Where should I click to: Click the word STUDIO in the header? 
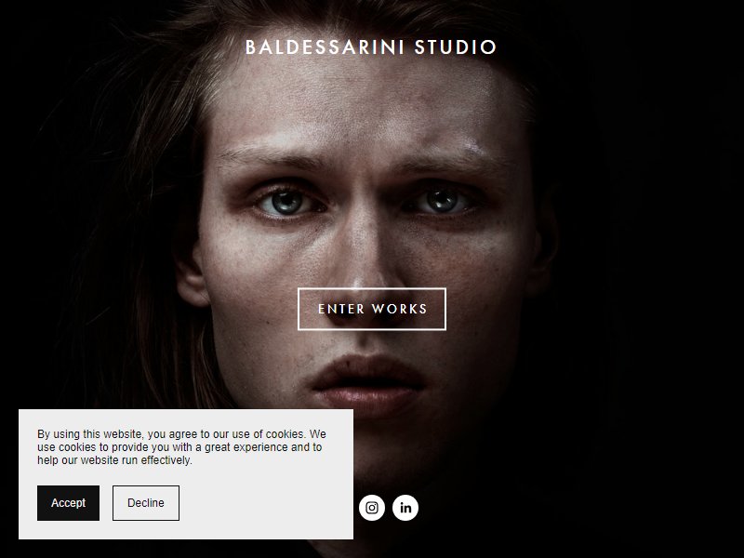456,47
